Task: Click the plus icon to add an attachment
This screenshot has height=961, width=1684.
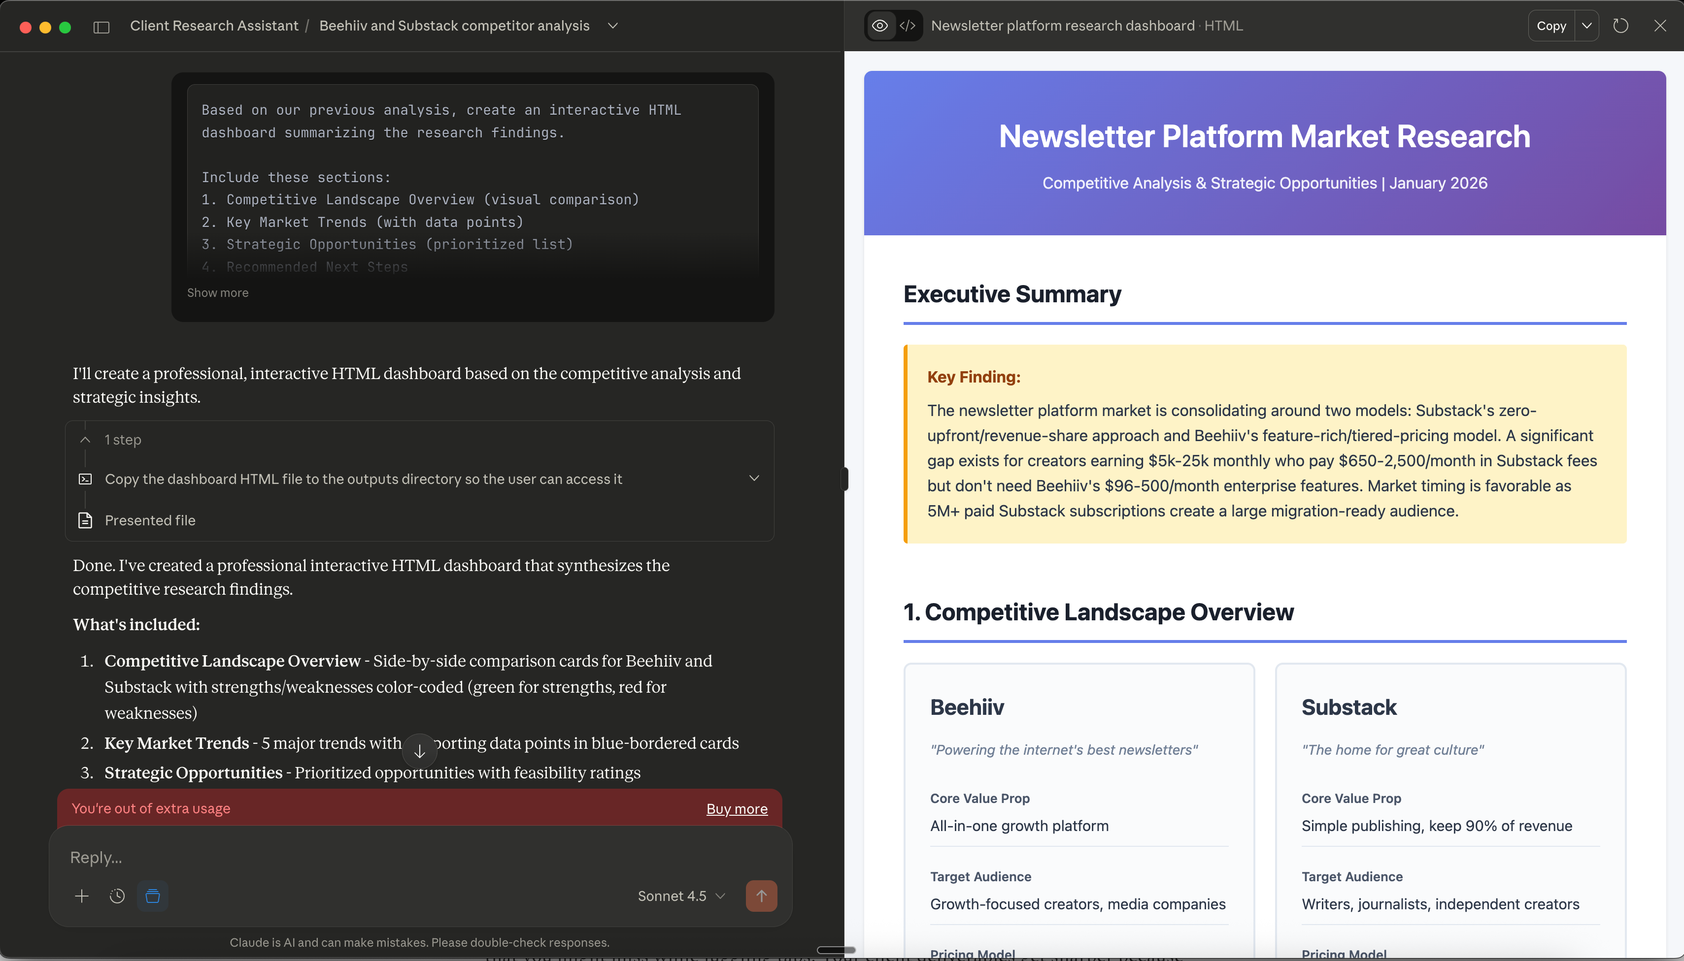Action: 81,896
